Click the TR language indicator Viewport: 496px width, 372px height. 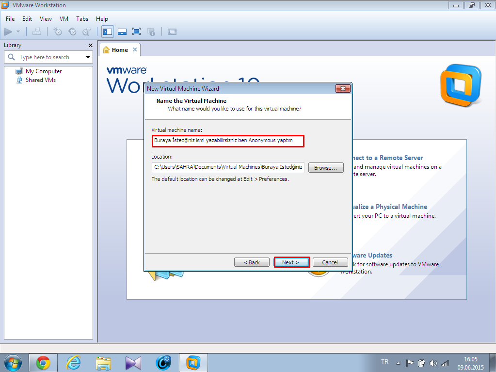point(384,361)
